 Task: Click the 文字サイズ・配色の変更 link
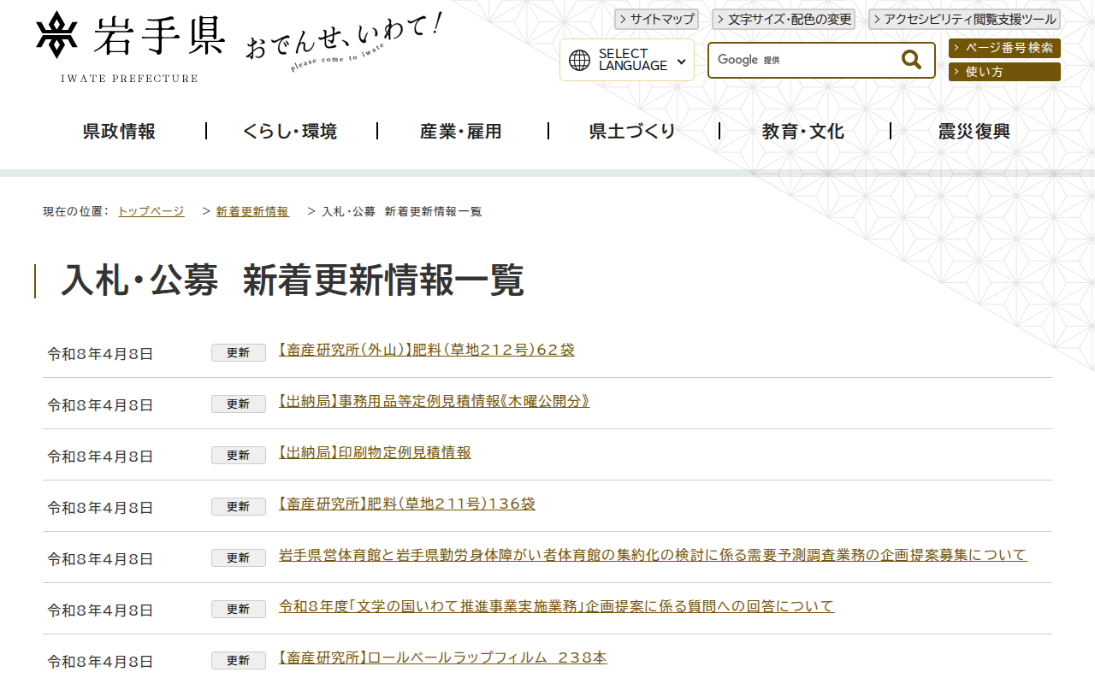784,19
